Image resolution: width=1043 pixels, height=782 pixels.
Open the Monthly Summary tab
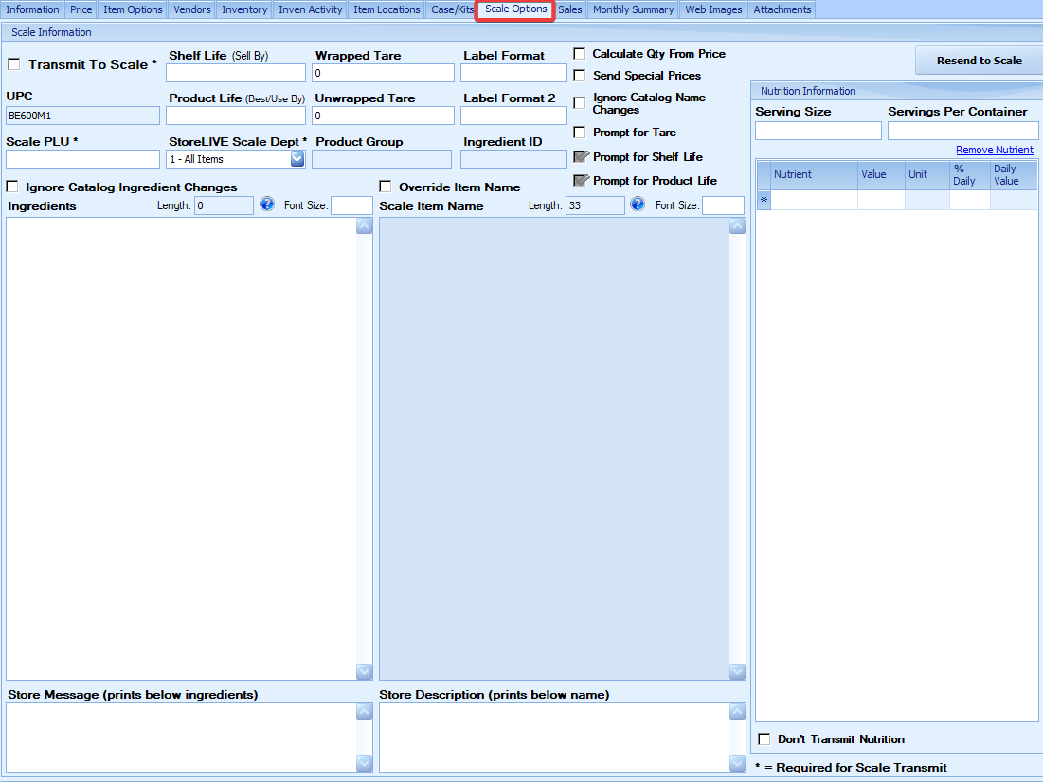pyautogui.click(x=633, y=9)
